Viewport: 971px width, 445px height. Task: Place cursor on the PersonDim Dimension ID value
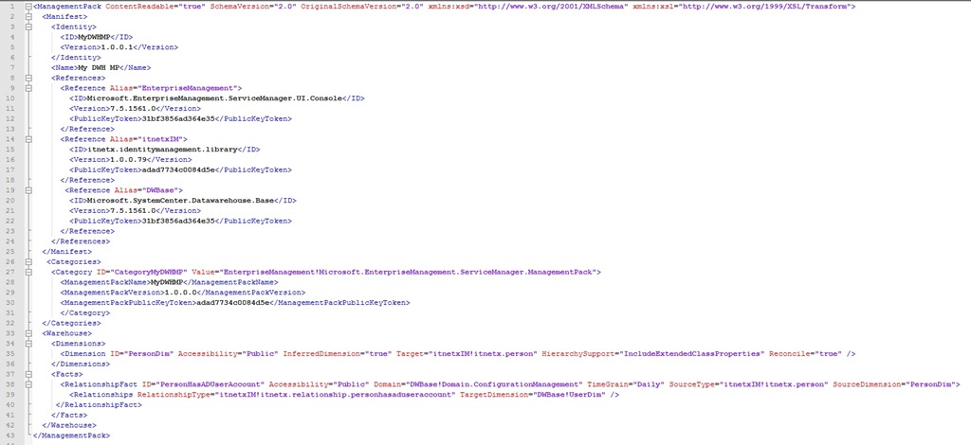148,353
